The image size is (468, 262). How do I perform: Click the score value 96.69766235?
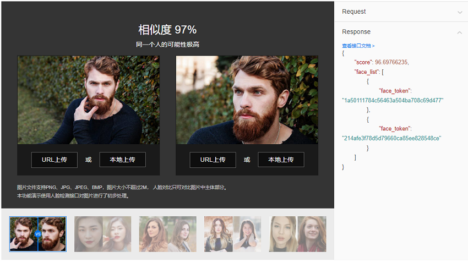pyautogui.click(x=391, y=62)
